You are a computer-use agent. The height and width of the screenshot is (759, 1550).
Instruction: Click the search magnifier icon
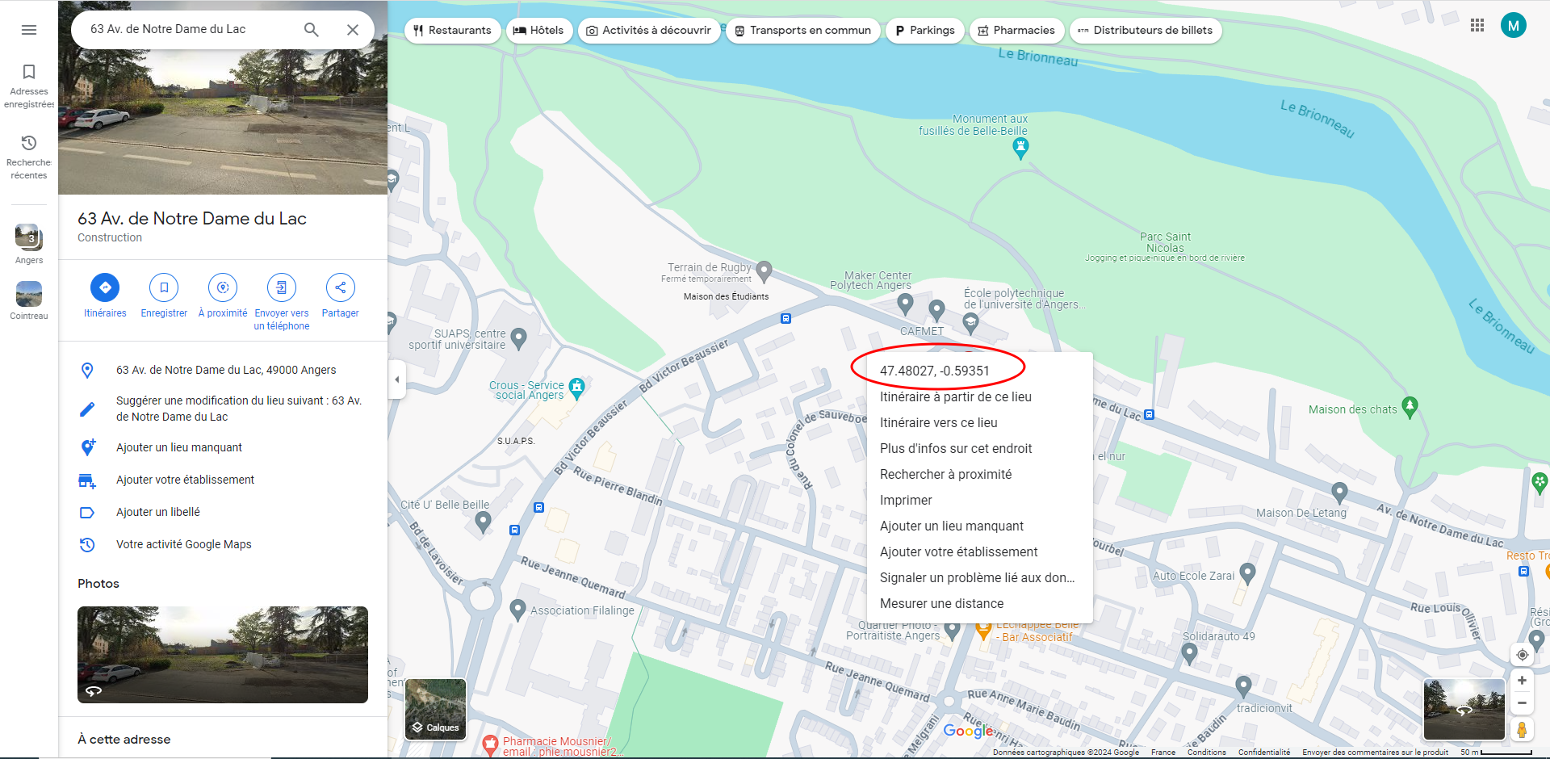click(311, 30)
